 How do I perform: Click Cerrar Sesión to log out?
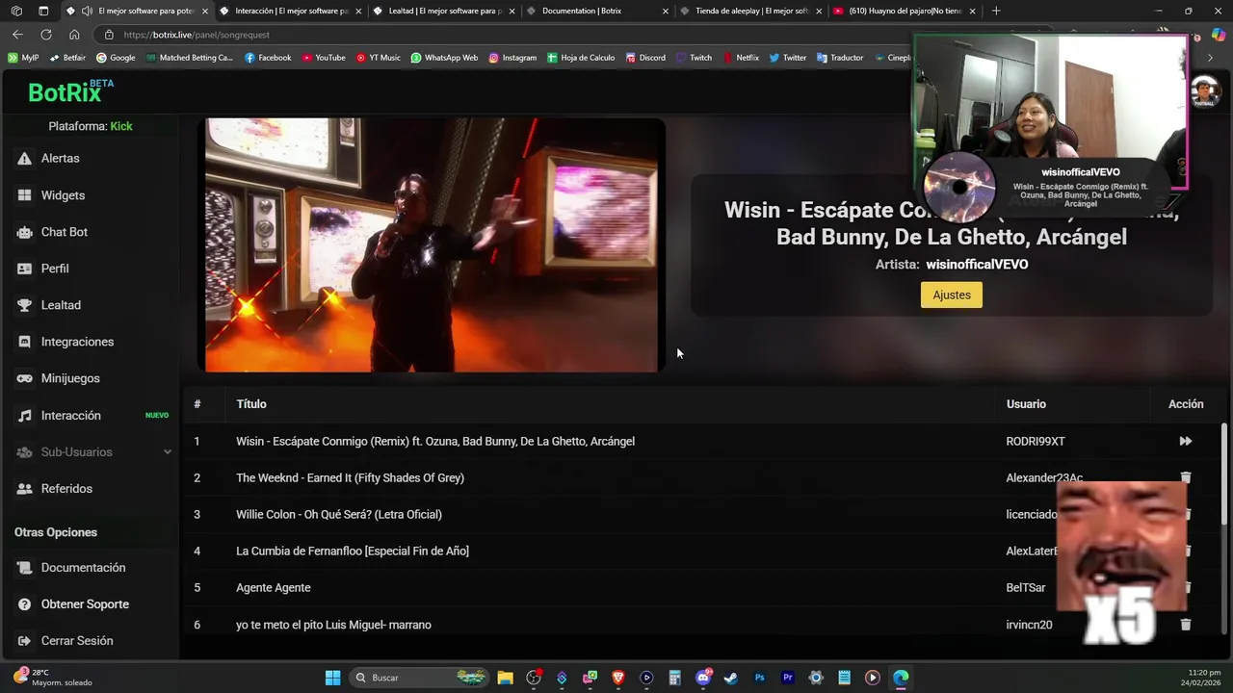click(77, 641)
